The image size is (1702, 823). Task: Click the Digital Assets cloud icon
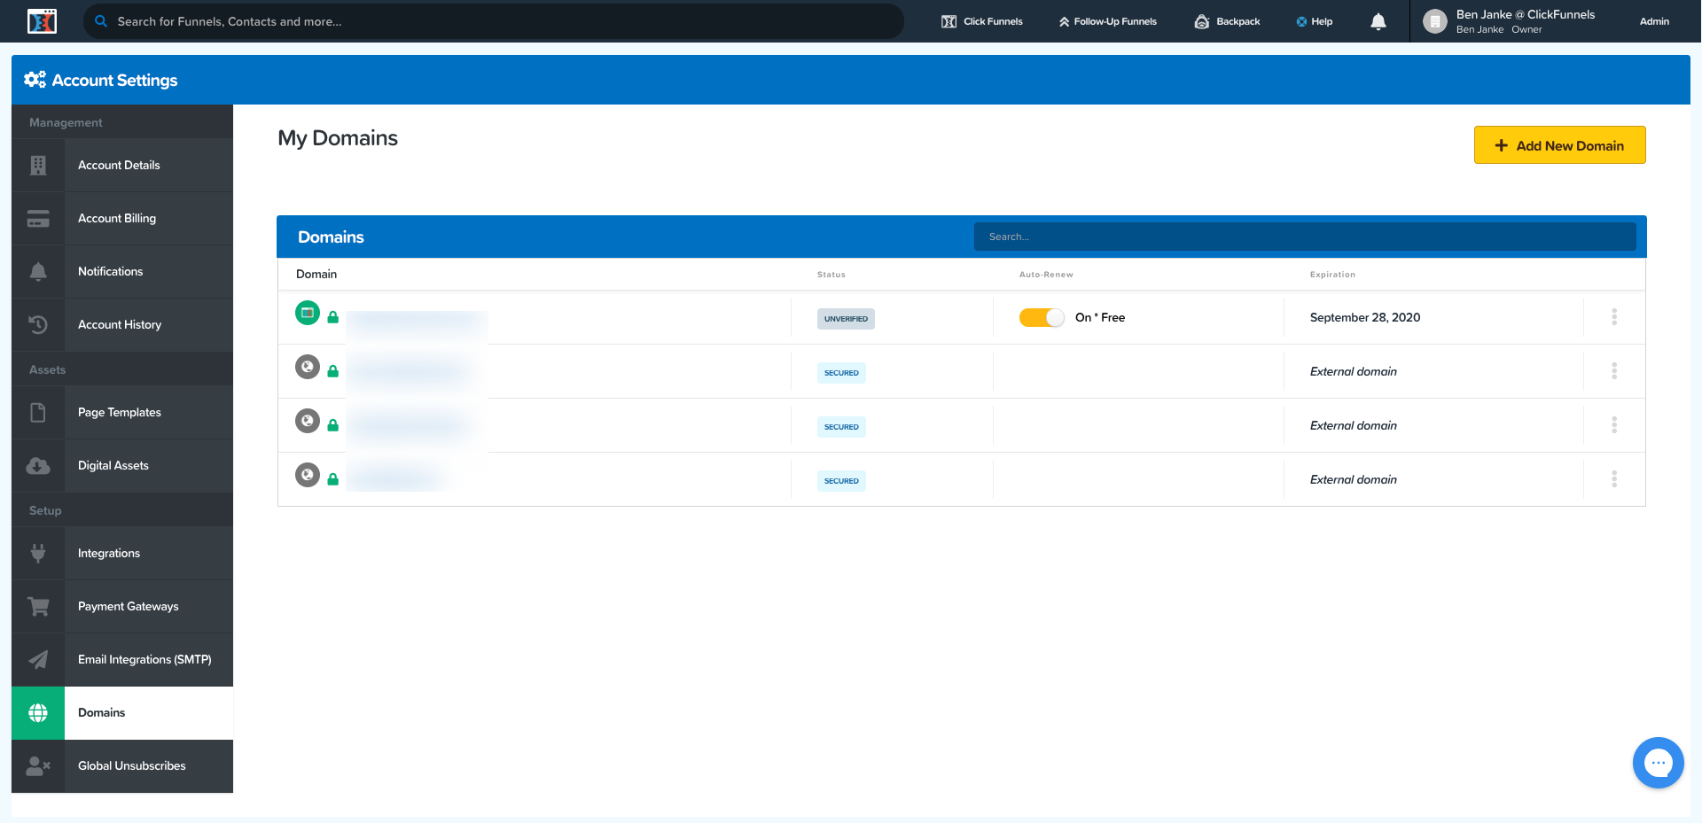tap(38, 466)
